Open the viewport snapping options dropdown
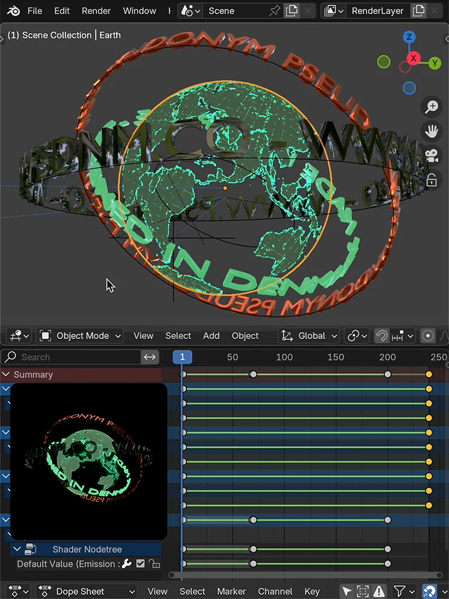 [402, 336]
